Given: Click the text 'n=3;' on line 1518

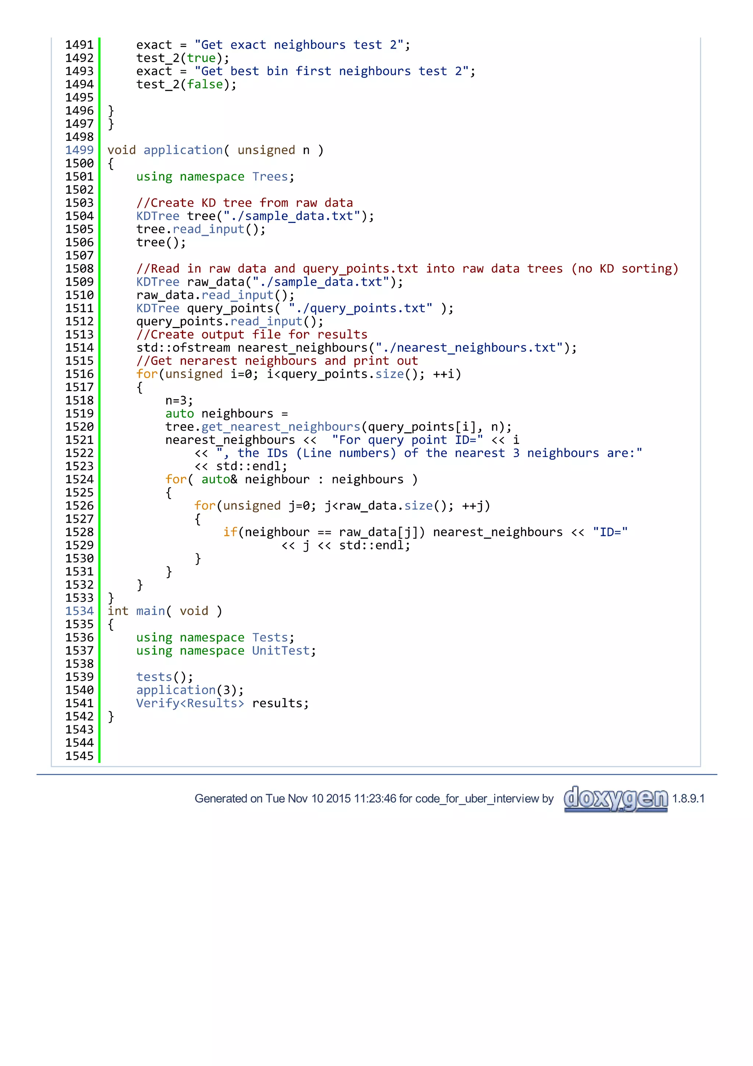Looking at the screenshot, I should pos(179,401).
